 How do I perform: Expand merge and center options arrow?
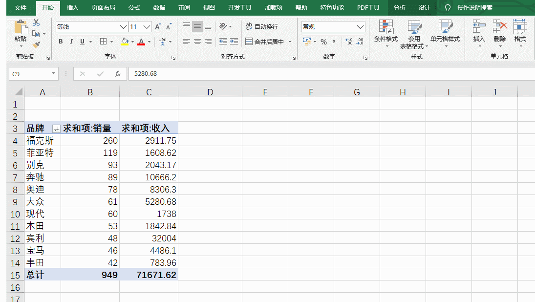click(x=290, y=42)
